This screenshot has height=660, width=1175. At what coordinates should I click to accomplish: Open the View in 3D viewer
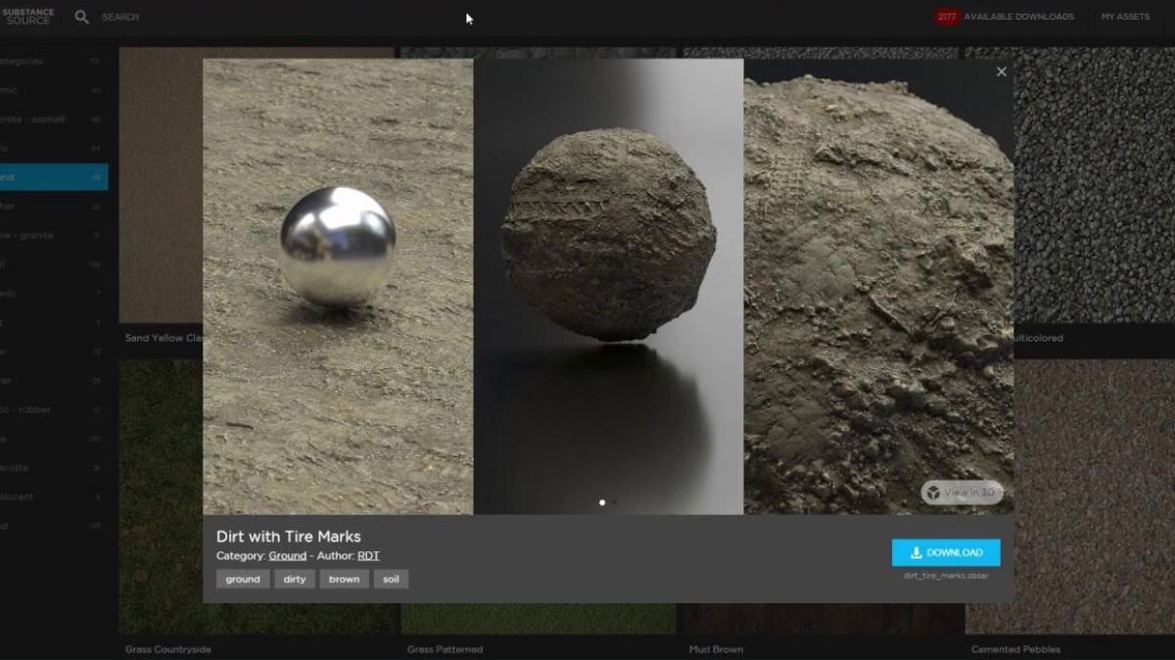[962, 493]
